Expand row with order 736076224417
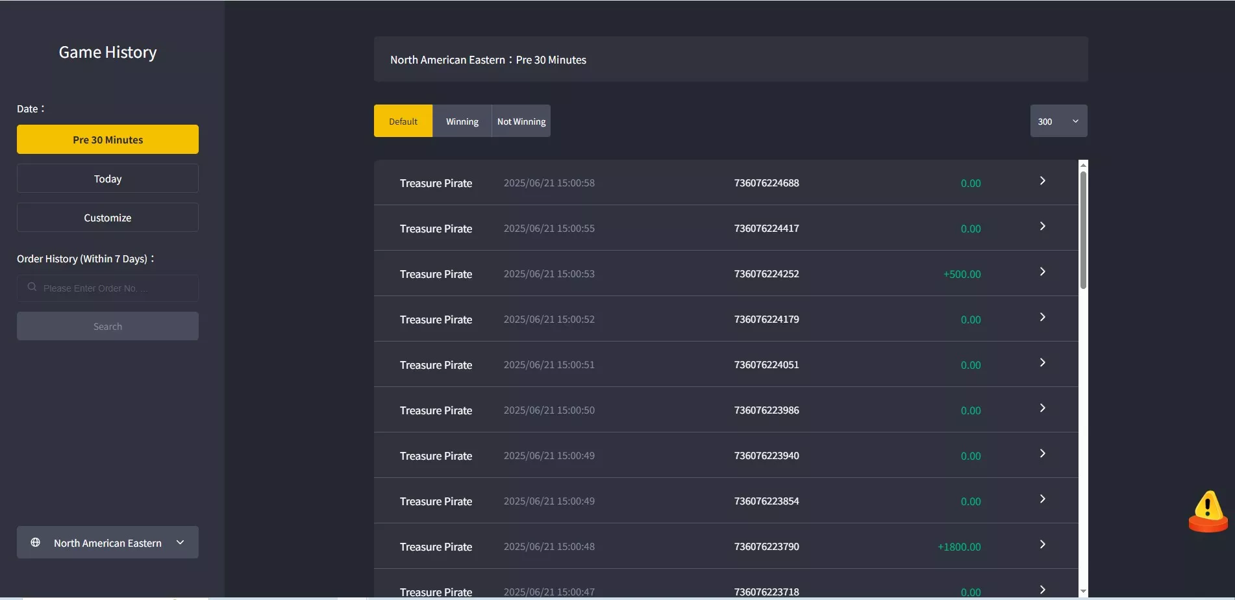This screenshot has height=600, width=1235. (x=1042, y=227)
